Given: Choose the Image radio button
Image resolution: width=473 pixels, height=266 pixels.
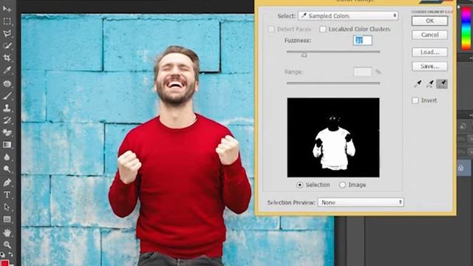Looking at the screenshot, I should [342, 185].
